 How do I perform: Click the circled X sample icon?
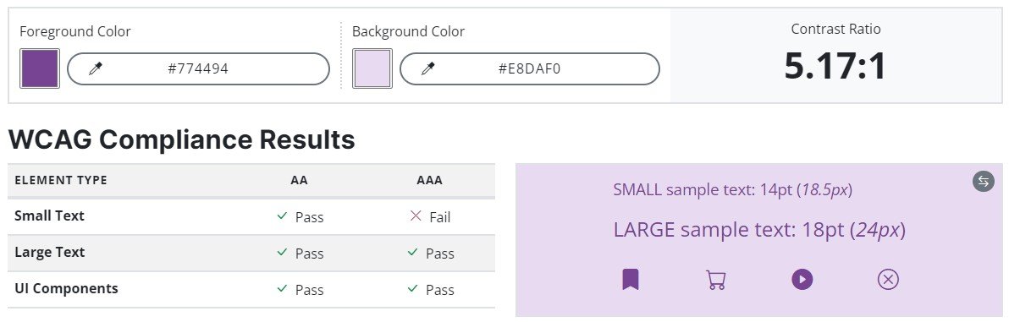pyautogui.click(x=888, y=280)
